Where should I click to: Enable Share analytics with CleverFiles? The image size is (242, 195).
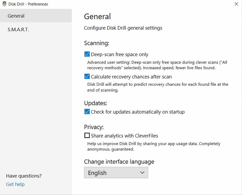87,135
